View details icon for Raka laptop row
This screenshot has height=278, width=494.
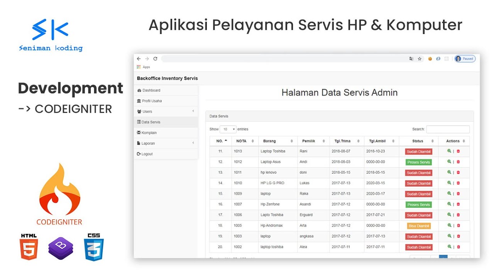449,193
